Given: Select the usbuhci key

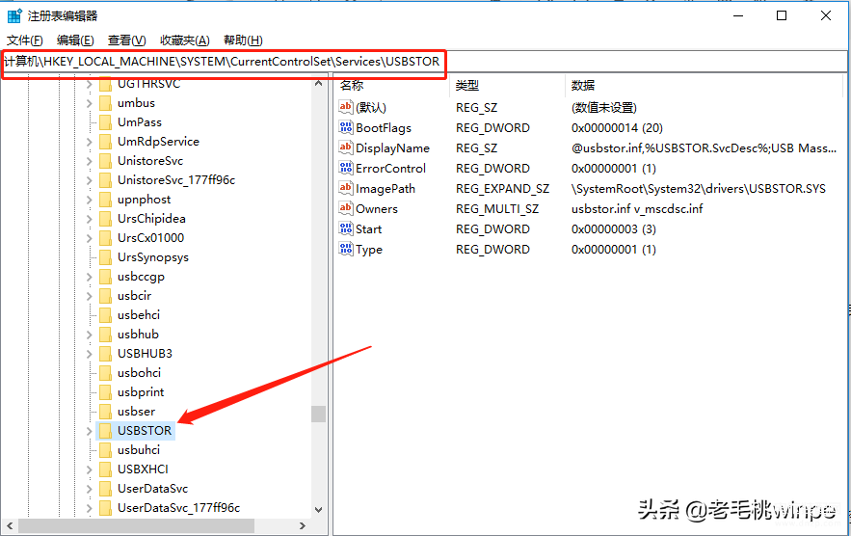Looking at the screenshot, I should coord(139,450).
